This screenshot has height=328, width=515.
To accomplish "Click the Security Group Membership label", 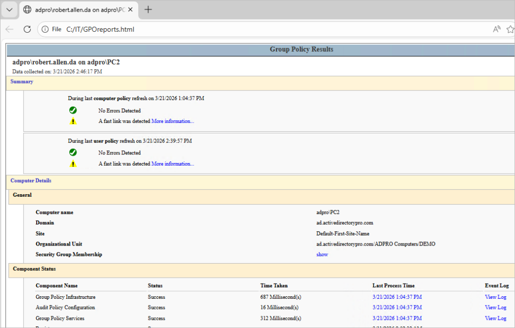I will coord(69,255).
